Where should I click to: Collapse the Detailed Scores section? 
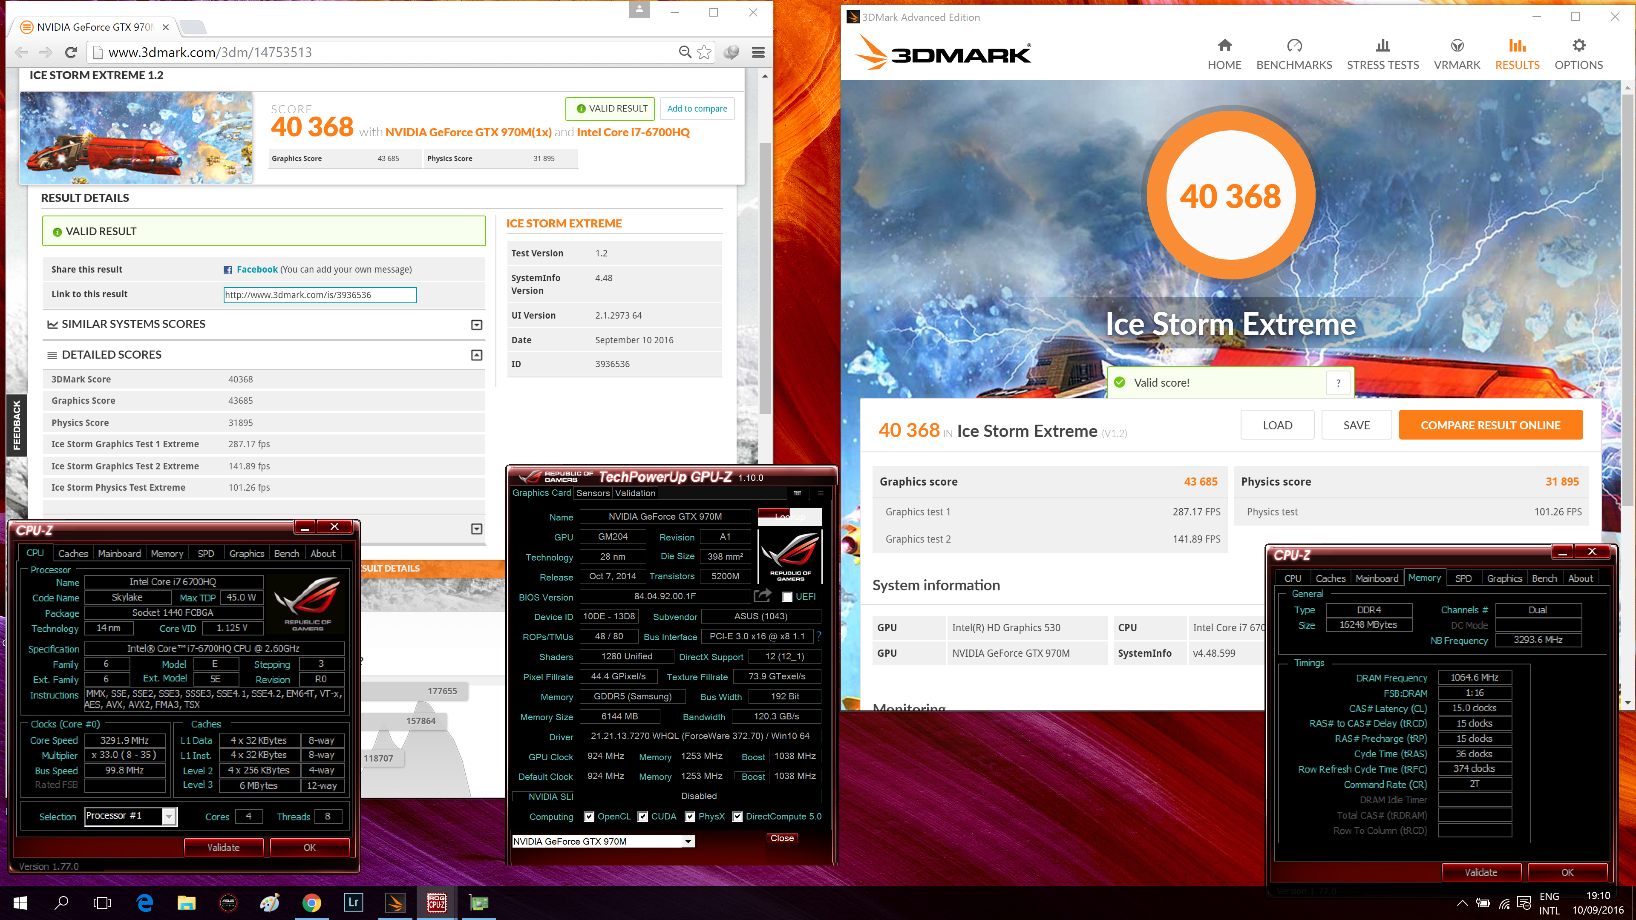click(x=476, y=355)
